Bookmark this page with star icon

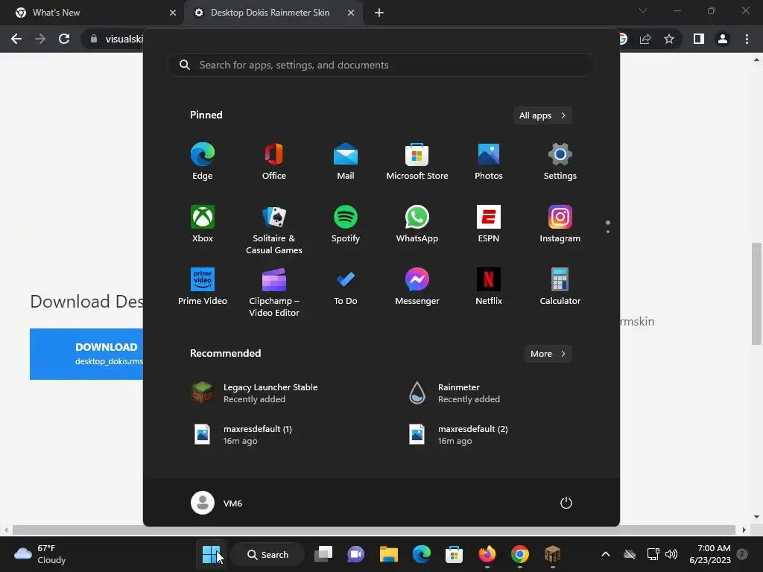[x=669, y=39]
